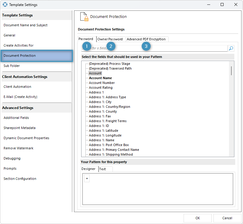
Task: Click the Document Protection lock icon
Action: click(84, 17)
